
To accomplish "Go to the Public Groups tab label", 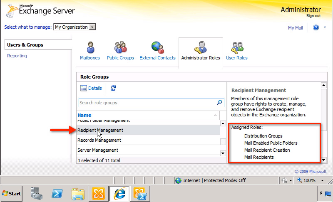I will point(120,58).
